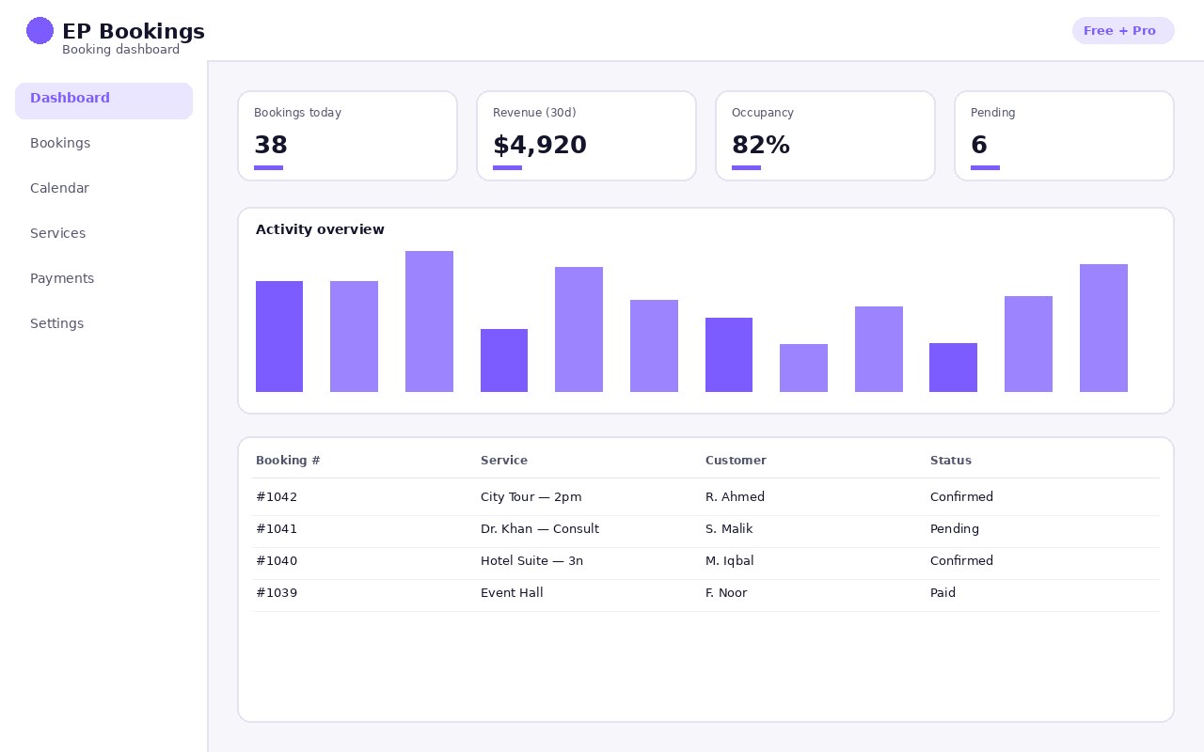
Task: Click customer F. Noor
Action: tap(726, 593)
